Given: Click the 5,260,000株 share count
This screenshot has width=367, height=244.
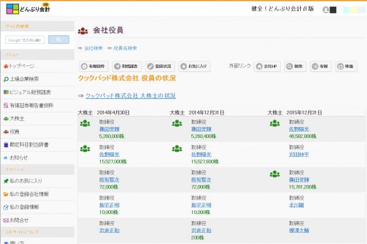Looking at the screenshot, I should point(111,136).
